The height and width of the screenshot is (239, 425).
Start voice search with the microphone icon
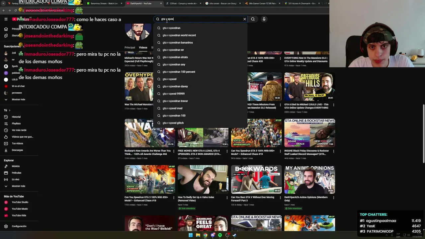coord(264,19)
